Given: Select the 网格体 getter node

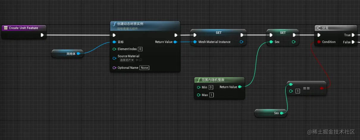Looking at the screenshot, I should click(x=67, y=54).
